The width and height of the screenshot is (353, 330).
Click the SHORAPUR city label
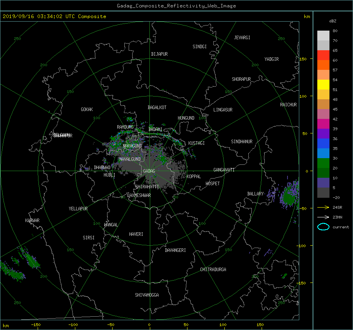click(241, 79)
